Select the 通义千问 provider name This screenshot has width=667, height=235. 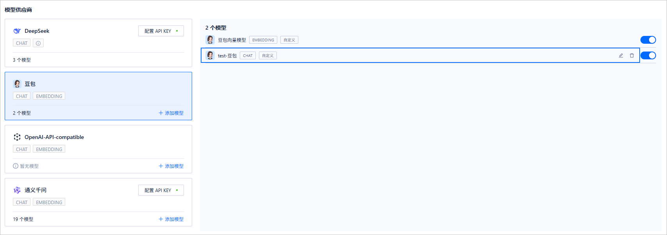pos(36,190)
